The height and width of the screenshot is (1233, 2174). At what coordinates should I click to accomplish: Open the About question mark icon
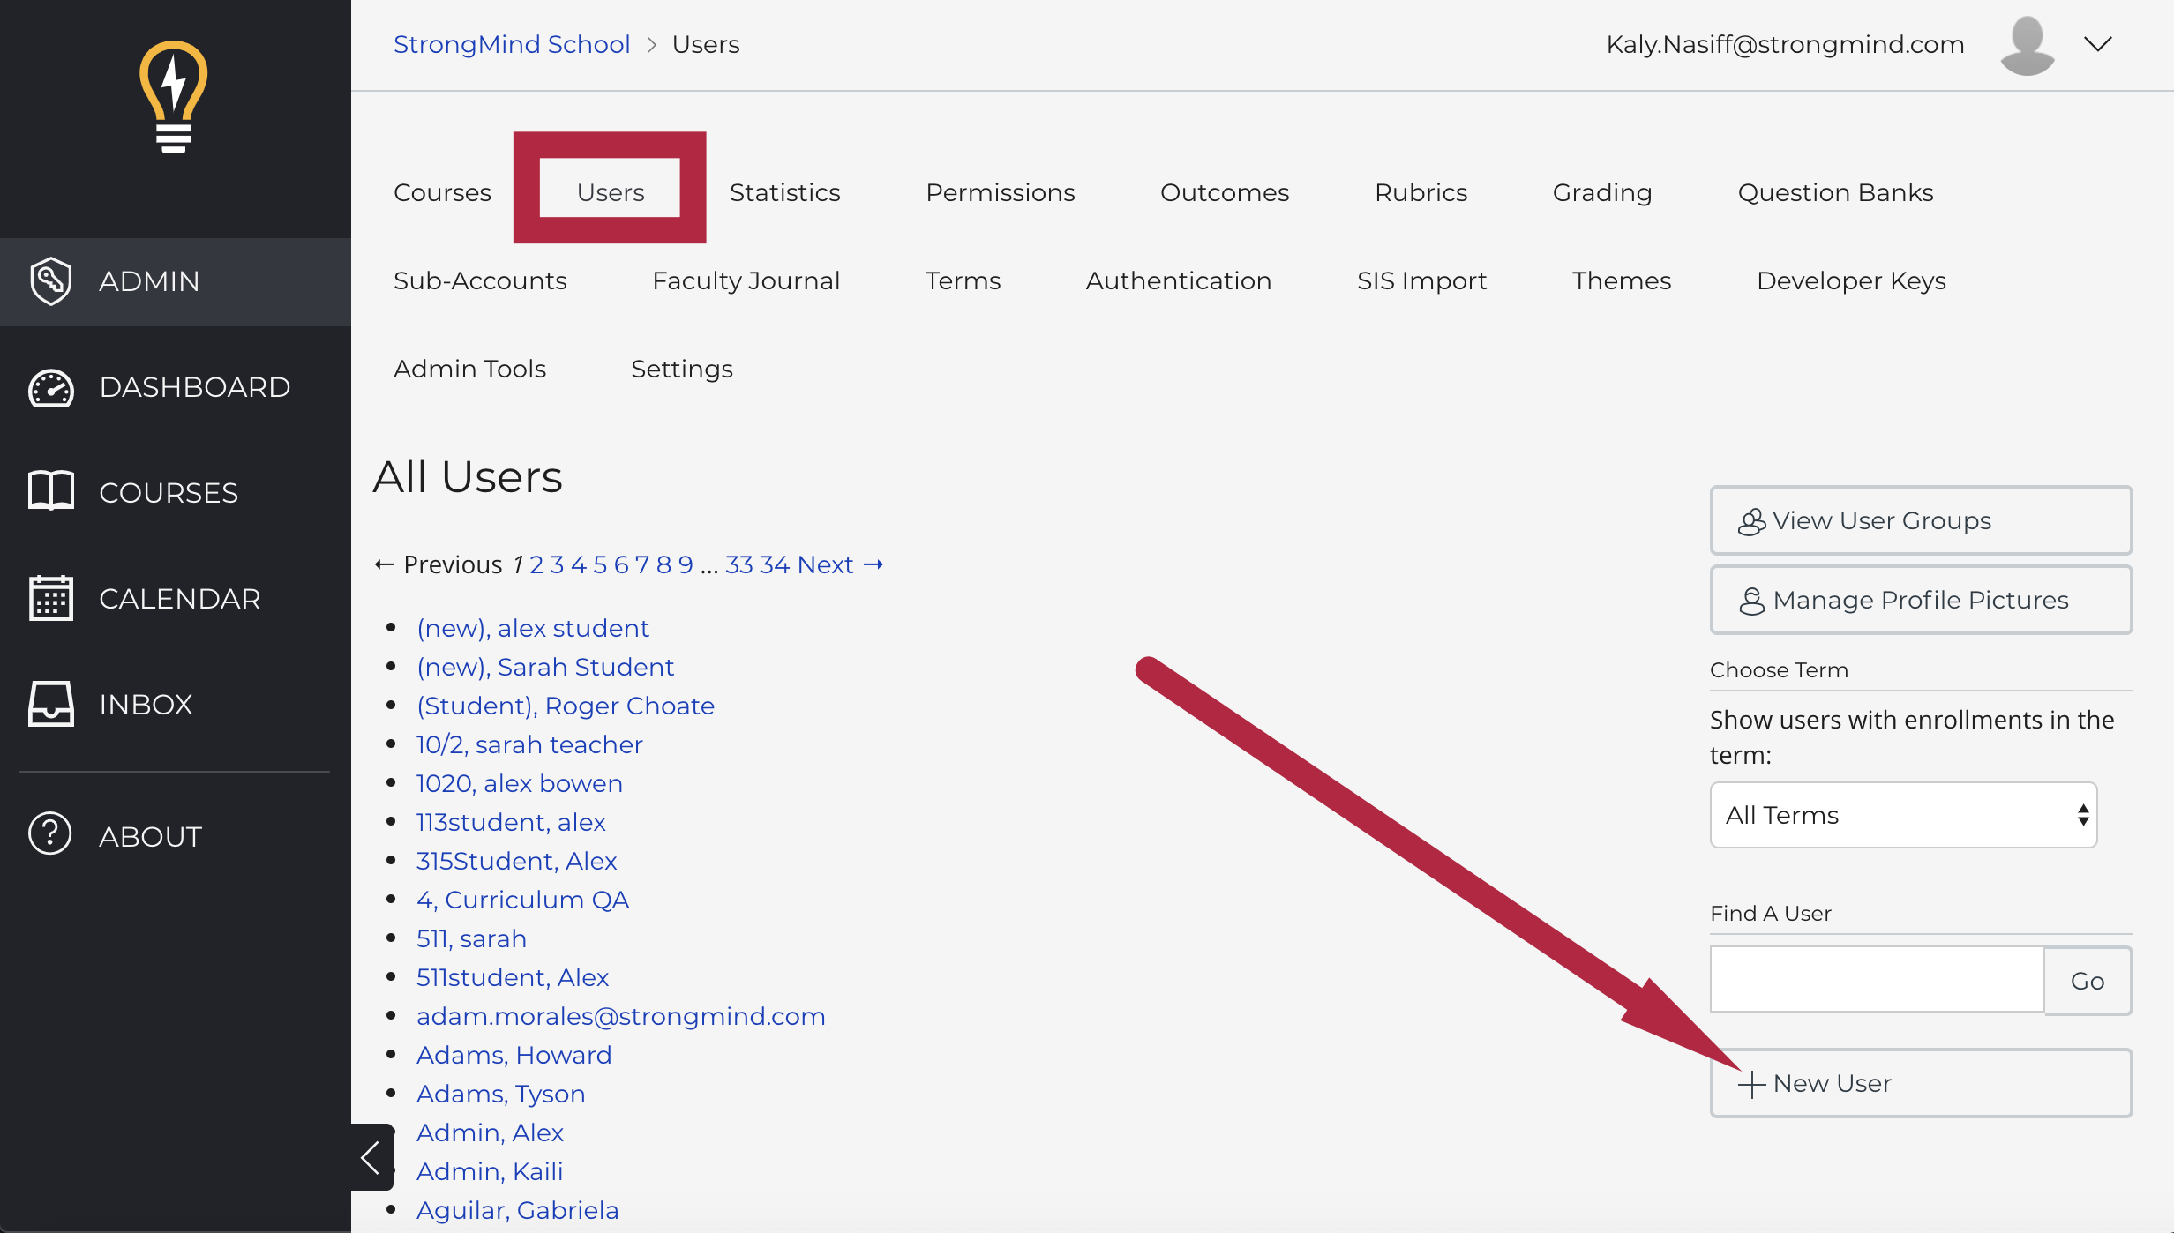tap(50, 834)
